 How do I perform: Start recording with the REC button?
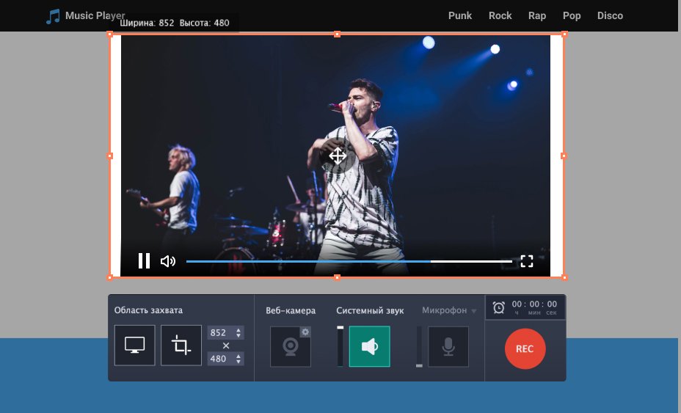pyautogui.click(x=525, y=348)
